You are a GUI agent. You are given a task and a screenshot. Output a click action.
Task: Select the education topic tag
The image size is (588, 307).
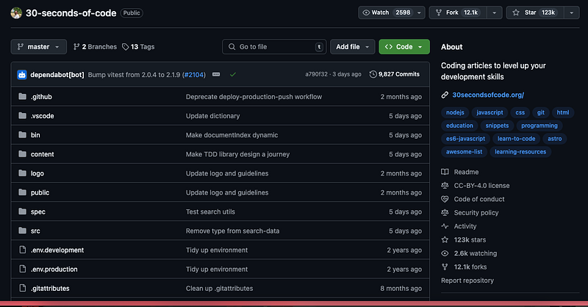459,126
